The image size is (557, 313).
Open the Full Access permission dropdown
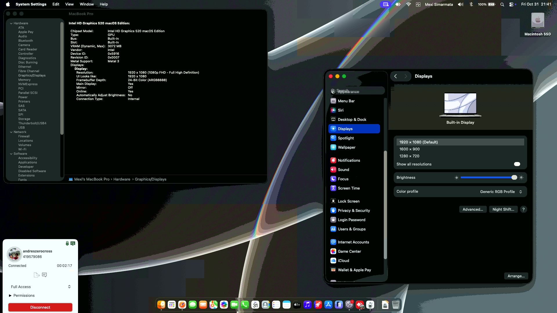[x=41, y=287]
